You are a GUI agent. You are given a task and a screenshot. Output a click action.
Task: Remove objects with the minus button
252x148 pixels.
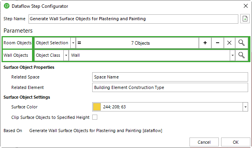[x=218, y=43]
